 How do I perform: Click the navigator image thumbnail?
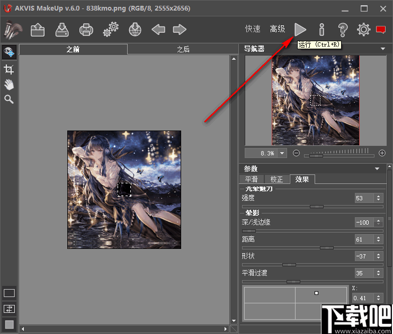pyautogui.click(x=316, y=100)
